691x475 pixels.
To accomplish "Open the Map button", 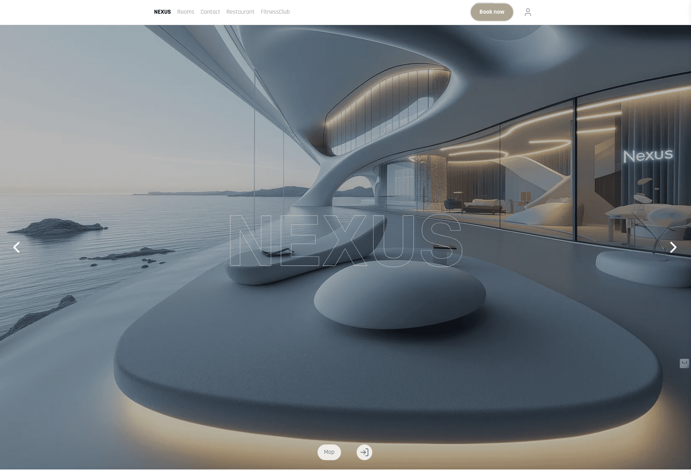I will (x=329, y=452).
